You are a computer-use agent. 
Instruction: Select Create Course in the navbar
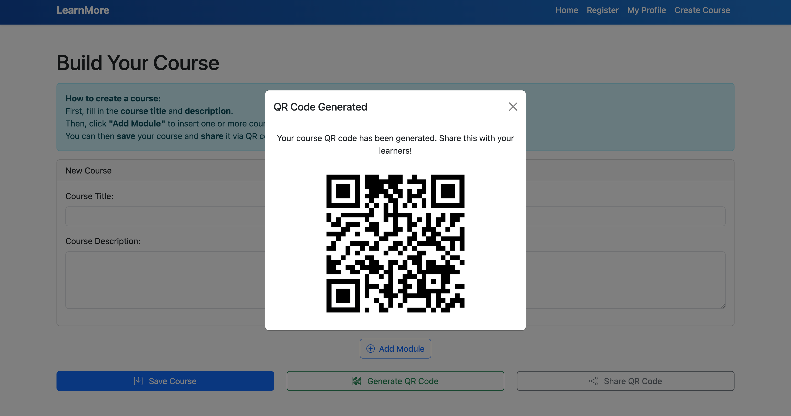(x=702, y=10)
